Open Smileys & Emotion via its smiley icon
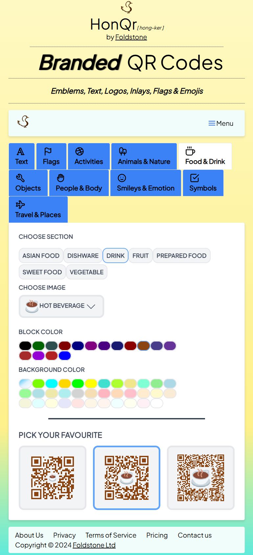 [x=121, y=178]
